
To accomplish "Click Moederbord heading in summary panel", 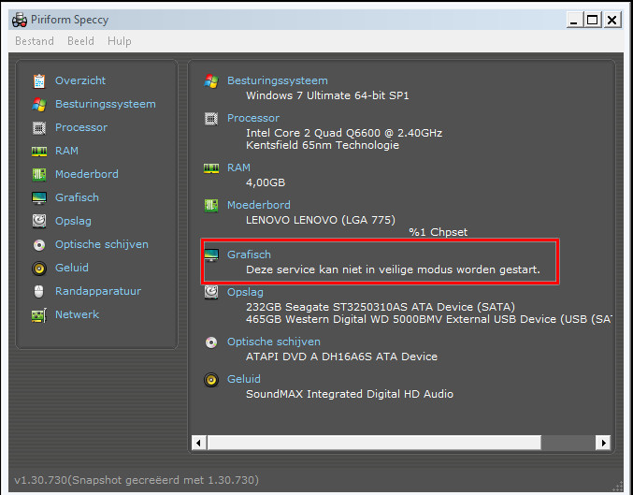I will click(259, 205).
